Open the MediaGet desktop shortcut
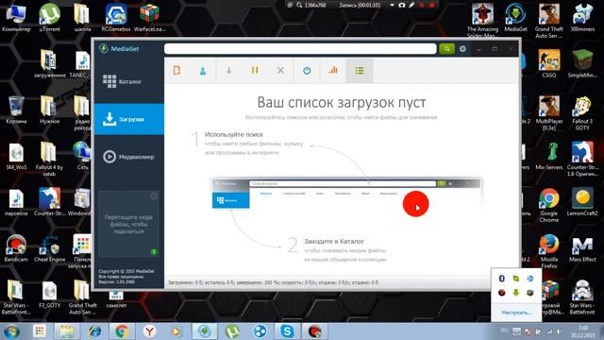 (x=515, y=17)
